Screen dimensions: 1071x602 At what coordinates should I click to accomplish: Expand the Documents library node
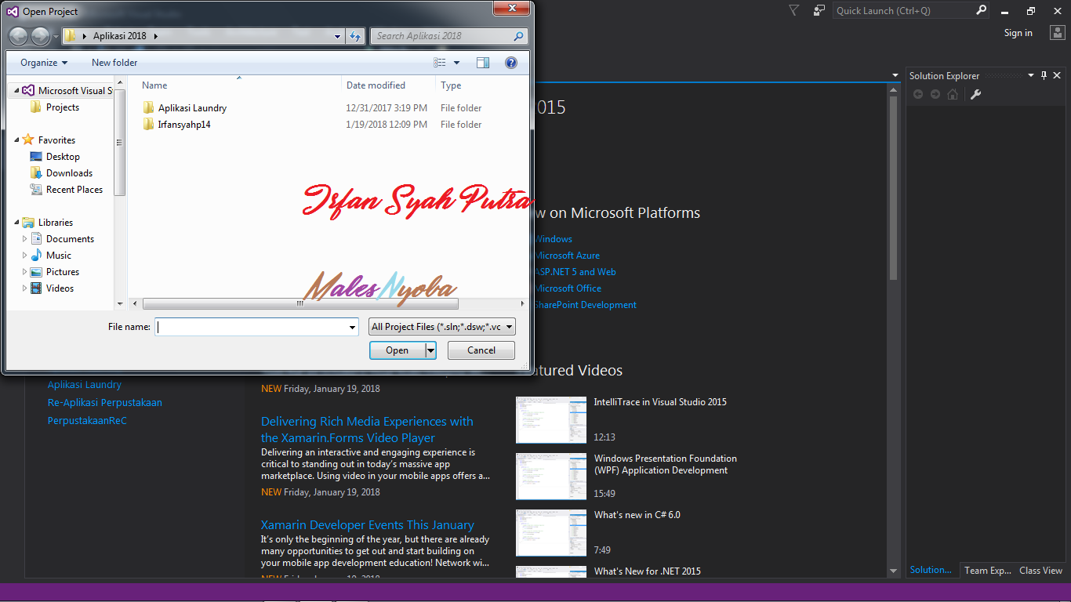[x=25, y=239]
